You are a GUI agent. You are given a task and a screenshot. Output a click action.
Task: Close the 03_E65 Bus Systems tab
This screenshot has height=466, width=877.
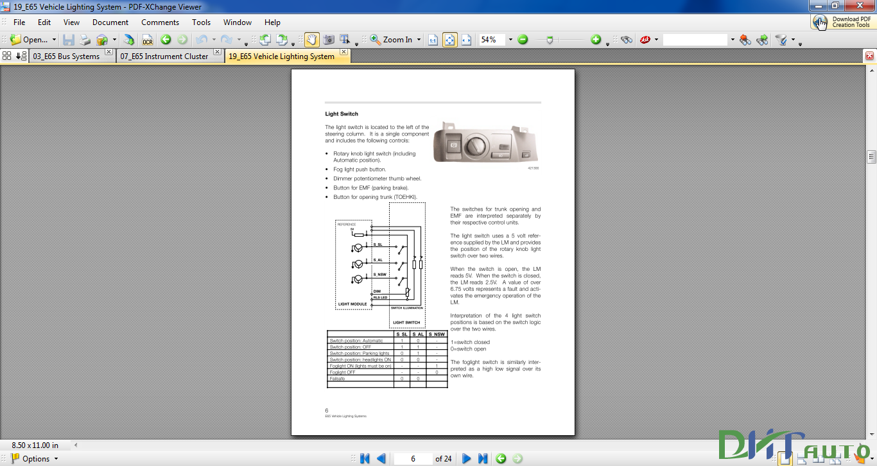(109, 52)
